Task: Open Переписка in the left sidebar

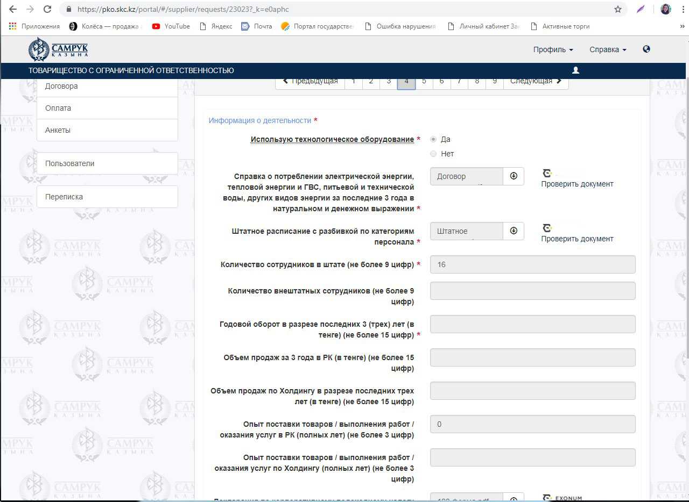Action: coord(107,197)
